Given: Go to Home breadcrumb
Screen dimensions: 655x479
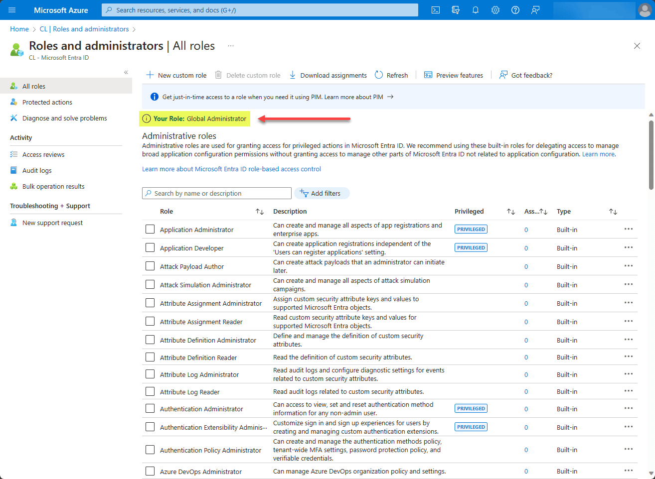Looking at the screenshot, I should click(19, 29).
